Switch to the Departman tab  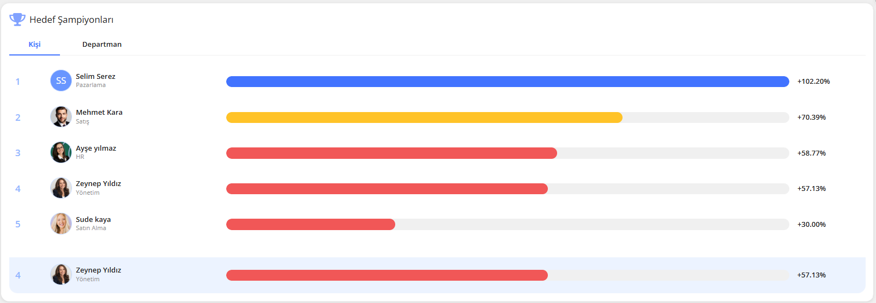102,45
